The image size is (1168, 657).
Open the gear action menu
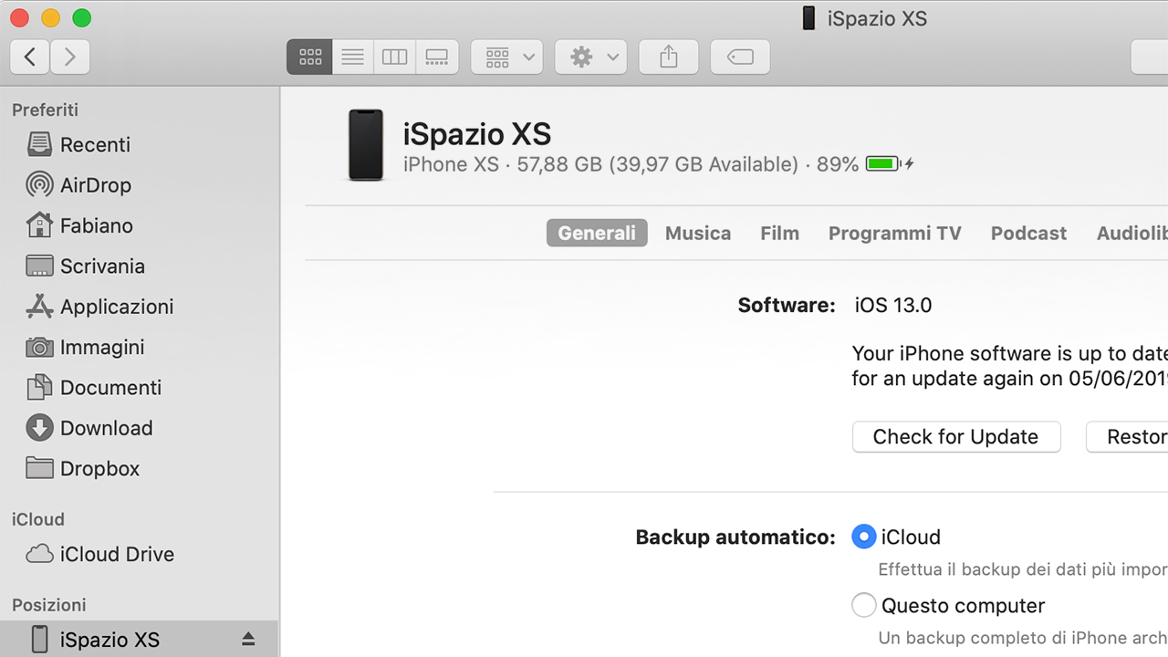click(591, 57)
